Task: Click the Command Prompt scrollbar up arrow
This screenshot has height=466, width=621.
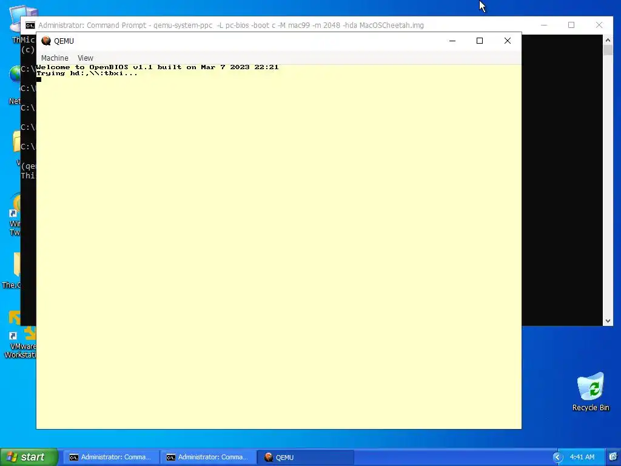Action: pyautogui.click(x=608, y=39)
